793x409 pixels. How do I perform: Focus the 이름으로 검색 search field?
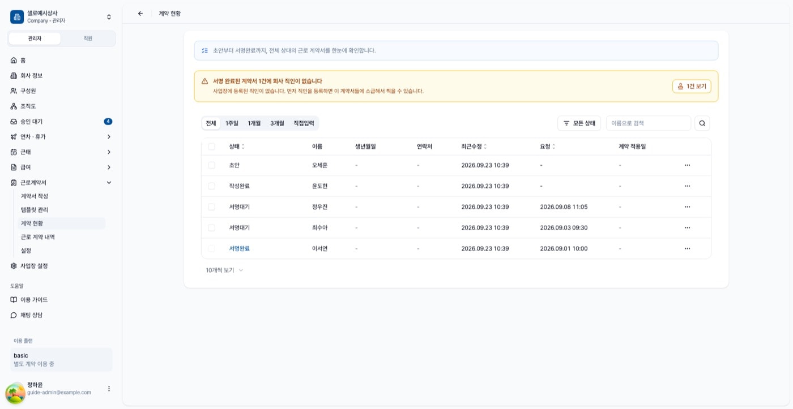[649, 123]
